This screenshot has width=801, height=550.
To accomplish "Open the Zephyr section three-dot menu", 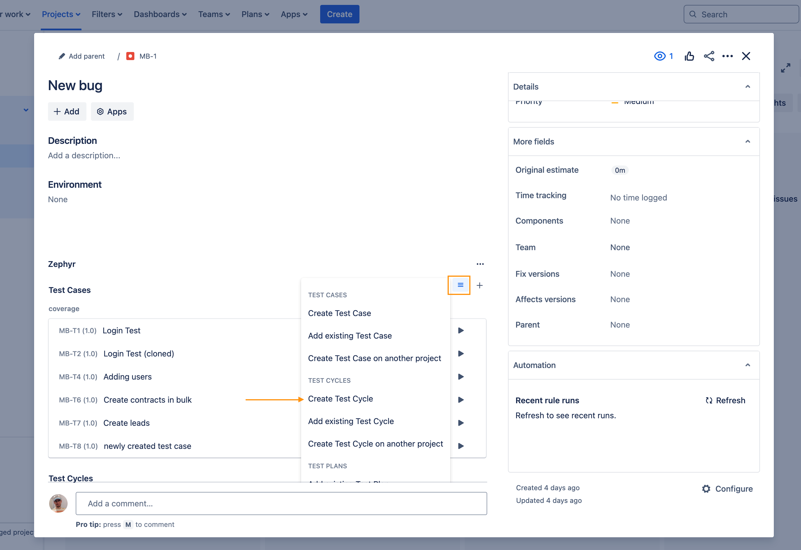I will [x=480, y=264].
